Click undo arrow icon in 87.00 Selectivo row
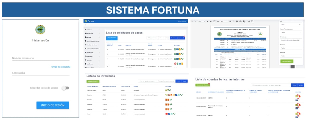The width and height of the screenshot is (320, 138). click(x=166, y=95)
